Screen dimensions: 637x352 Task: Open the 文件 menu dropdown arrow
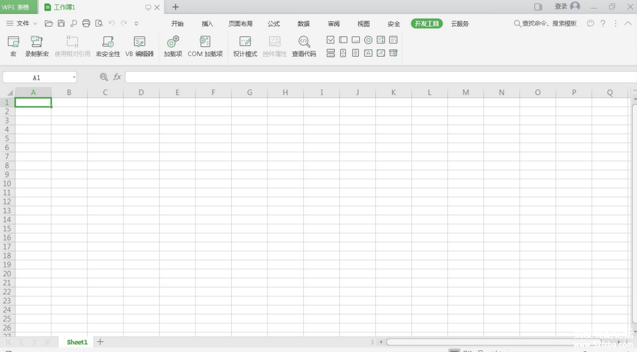click(35, 24)
